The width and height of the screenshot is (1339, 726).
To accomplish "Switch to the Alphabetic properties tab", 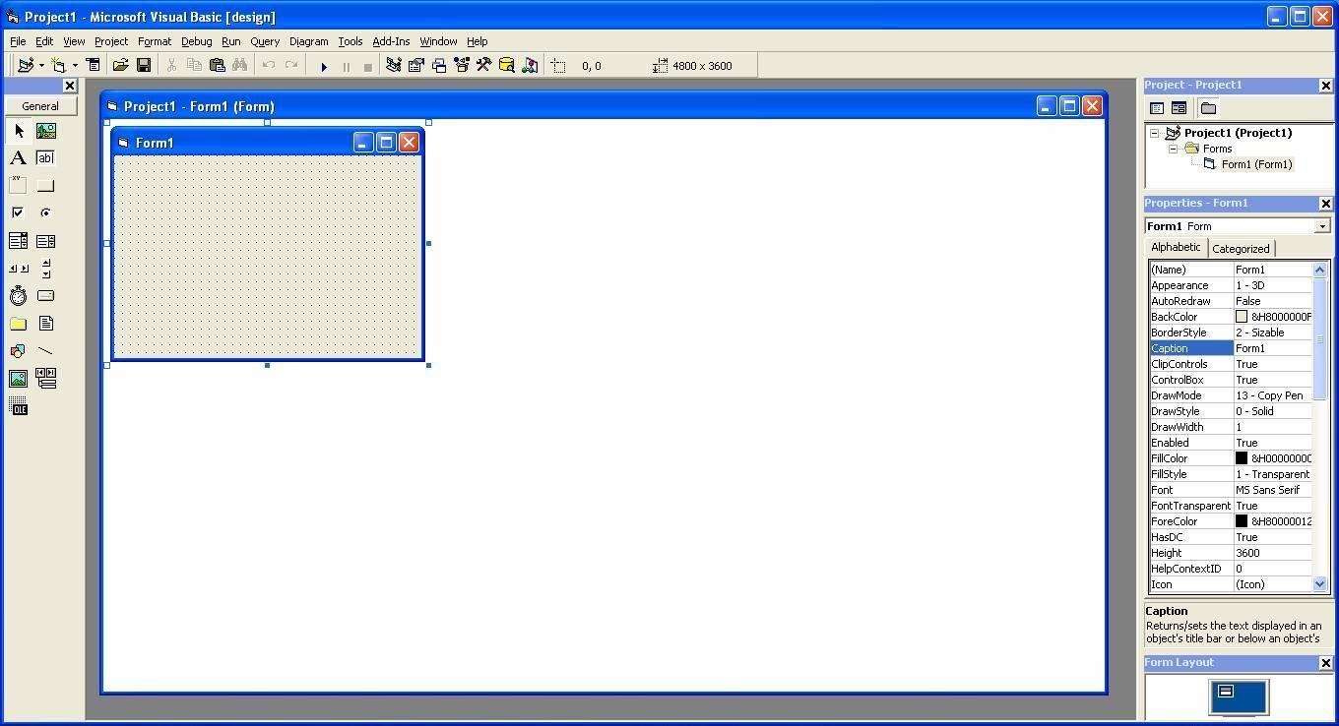I will coord(1176,247).
